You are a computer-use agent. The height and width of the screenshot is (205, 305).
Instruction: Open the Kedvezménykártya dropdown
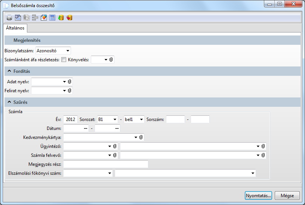pos(136,137)
